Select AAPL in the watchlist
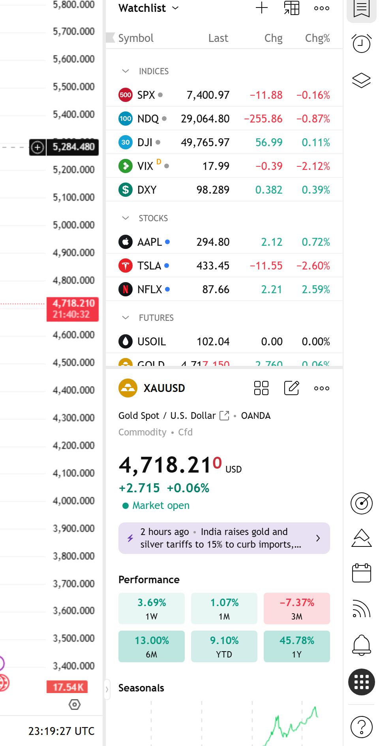Viewport: 379px width, 746px height. click(224, 242)
